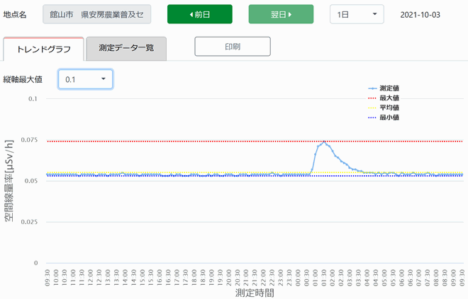This screenshot has width=468, height=299.
Task: Click the date text 2021-10-03
Action: tap(420, 15)
